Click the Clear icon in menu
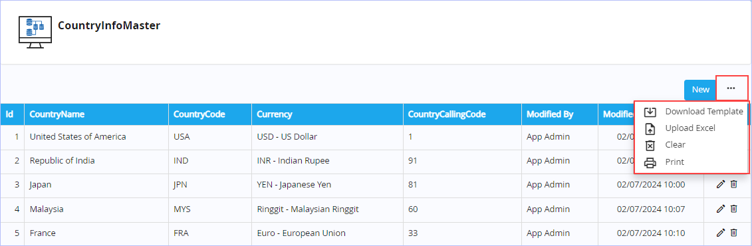 coord(650,146)
